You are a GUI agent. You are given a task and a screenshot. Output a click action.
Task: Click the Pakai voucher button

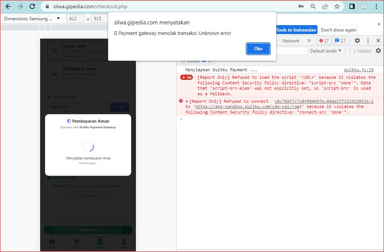tap(119, 107)
